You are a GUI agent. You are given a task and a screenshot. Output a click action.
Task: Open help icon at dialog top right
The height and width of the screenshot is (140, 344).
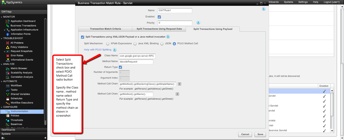(264, 9)
